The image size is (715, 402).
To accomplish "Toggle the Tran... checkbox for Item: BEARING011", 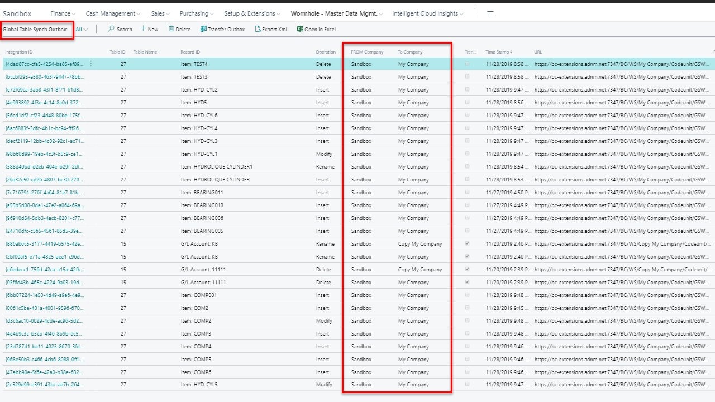I will coord(468,192).
